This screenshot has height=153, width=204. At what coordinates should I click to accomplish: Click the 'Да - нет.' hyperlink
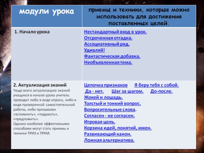click(x=94, y=91)
